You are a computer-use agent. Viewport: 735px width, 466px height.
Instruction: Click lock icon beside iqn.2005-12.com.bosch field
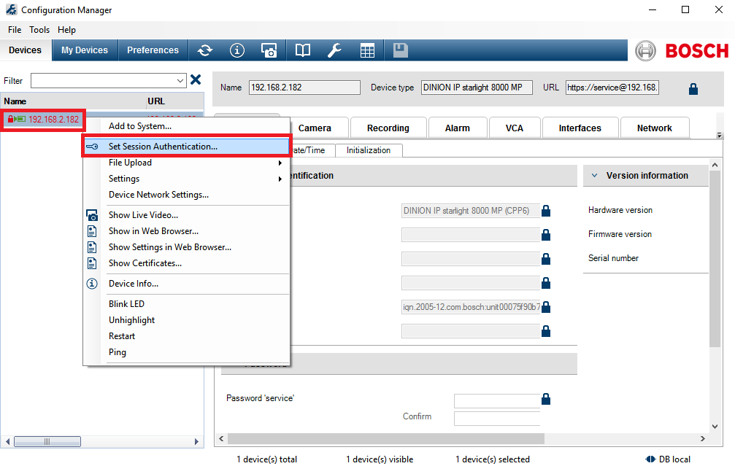(x=546, y=307)
